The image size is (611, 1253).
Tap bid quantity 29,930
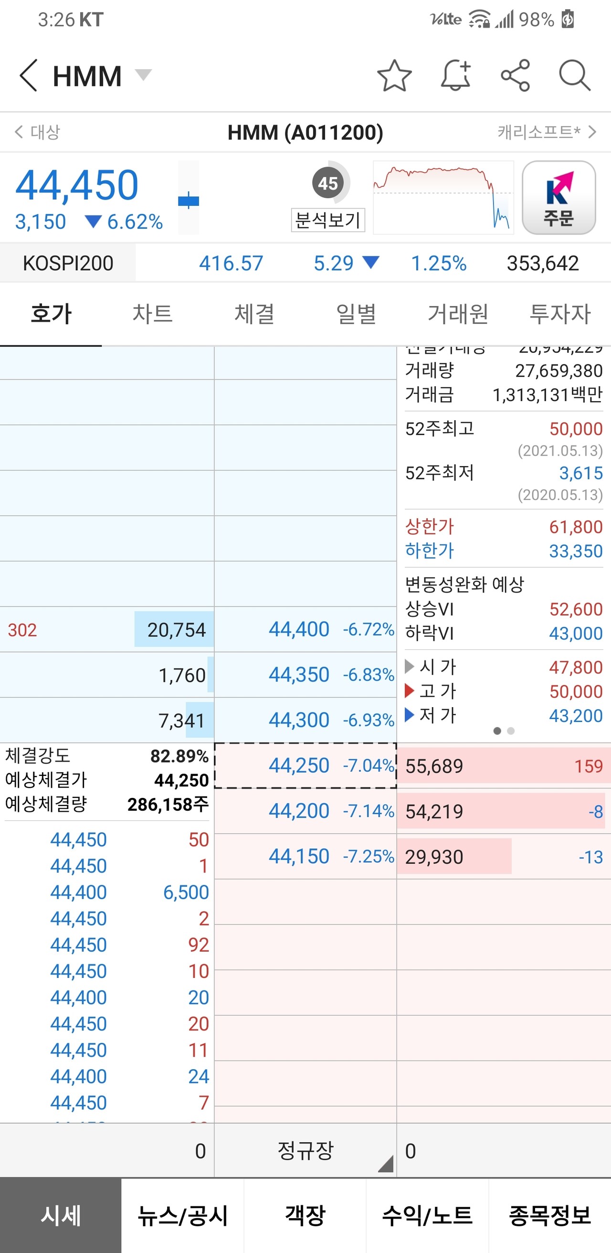(x=434, y=857)
